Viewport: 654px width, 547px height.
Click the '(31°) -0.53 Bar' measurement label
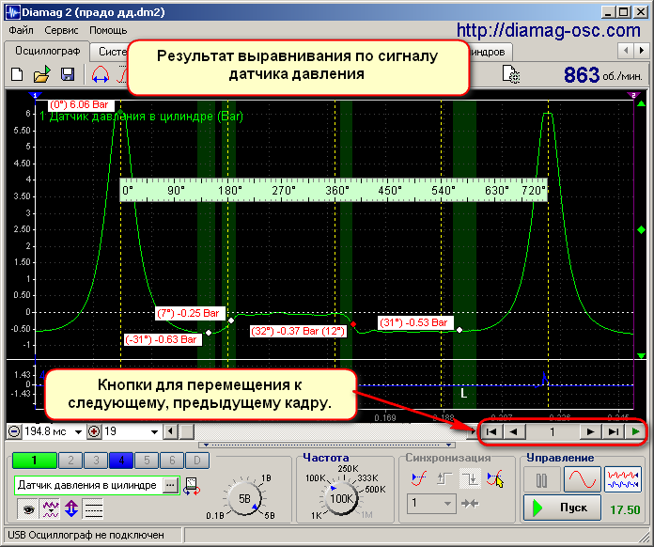[x=414, y=322]
